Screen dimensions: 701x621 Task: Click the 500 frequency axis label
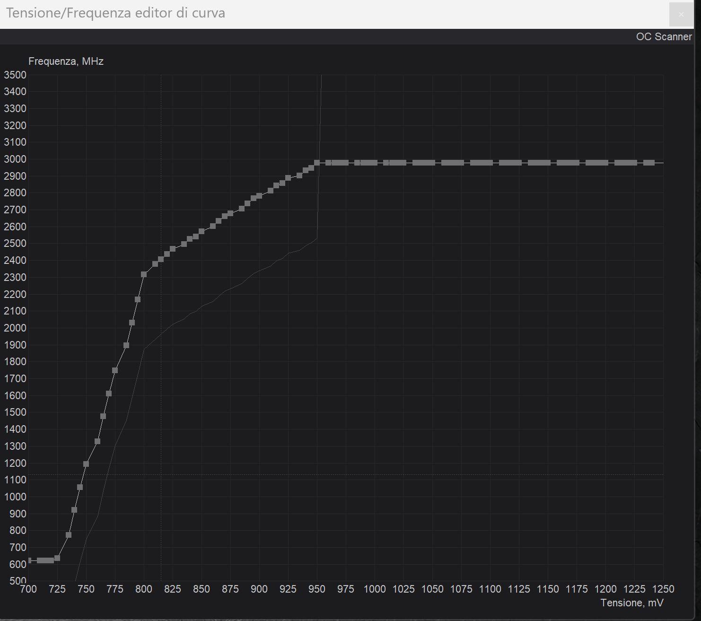point(18,581)
